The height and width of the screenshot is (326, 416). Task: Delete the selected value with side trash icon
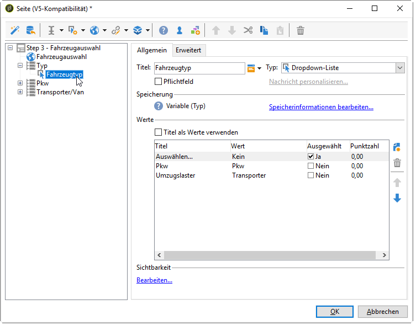(x=397, y=163)
